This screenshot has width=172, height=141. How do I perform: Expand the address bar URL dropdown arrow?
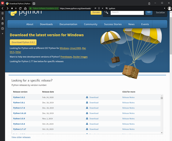click(x=102, y=9)
